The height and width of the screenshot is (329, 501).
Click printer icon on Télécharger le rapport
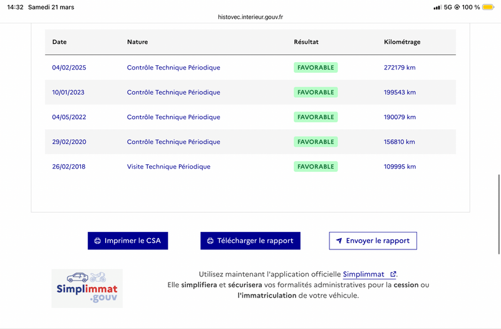(x=210, y=241)
